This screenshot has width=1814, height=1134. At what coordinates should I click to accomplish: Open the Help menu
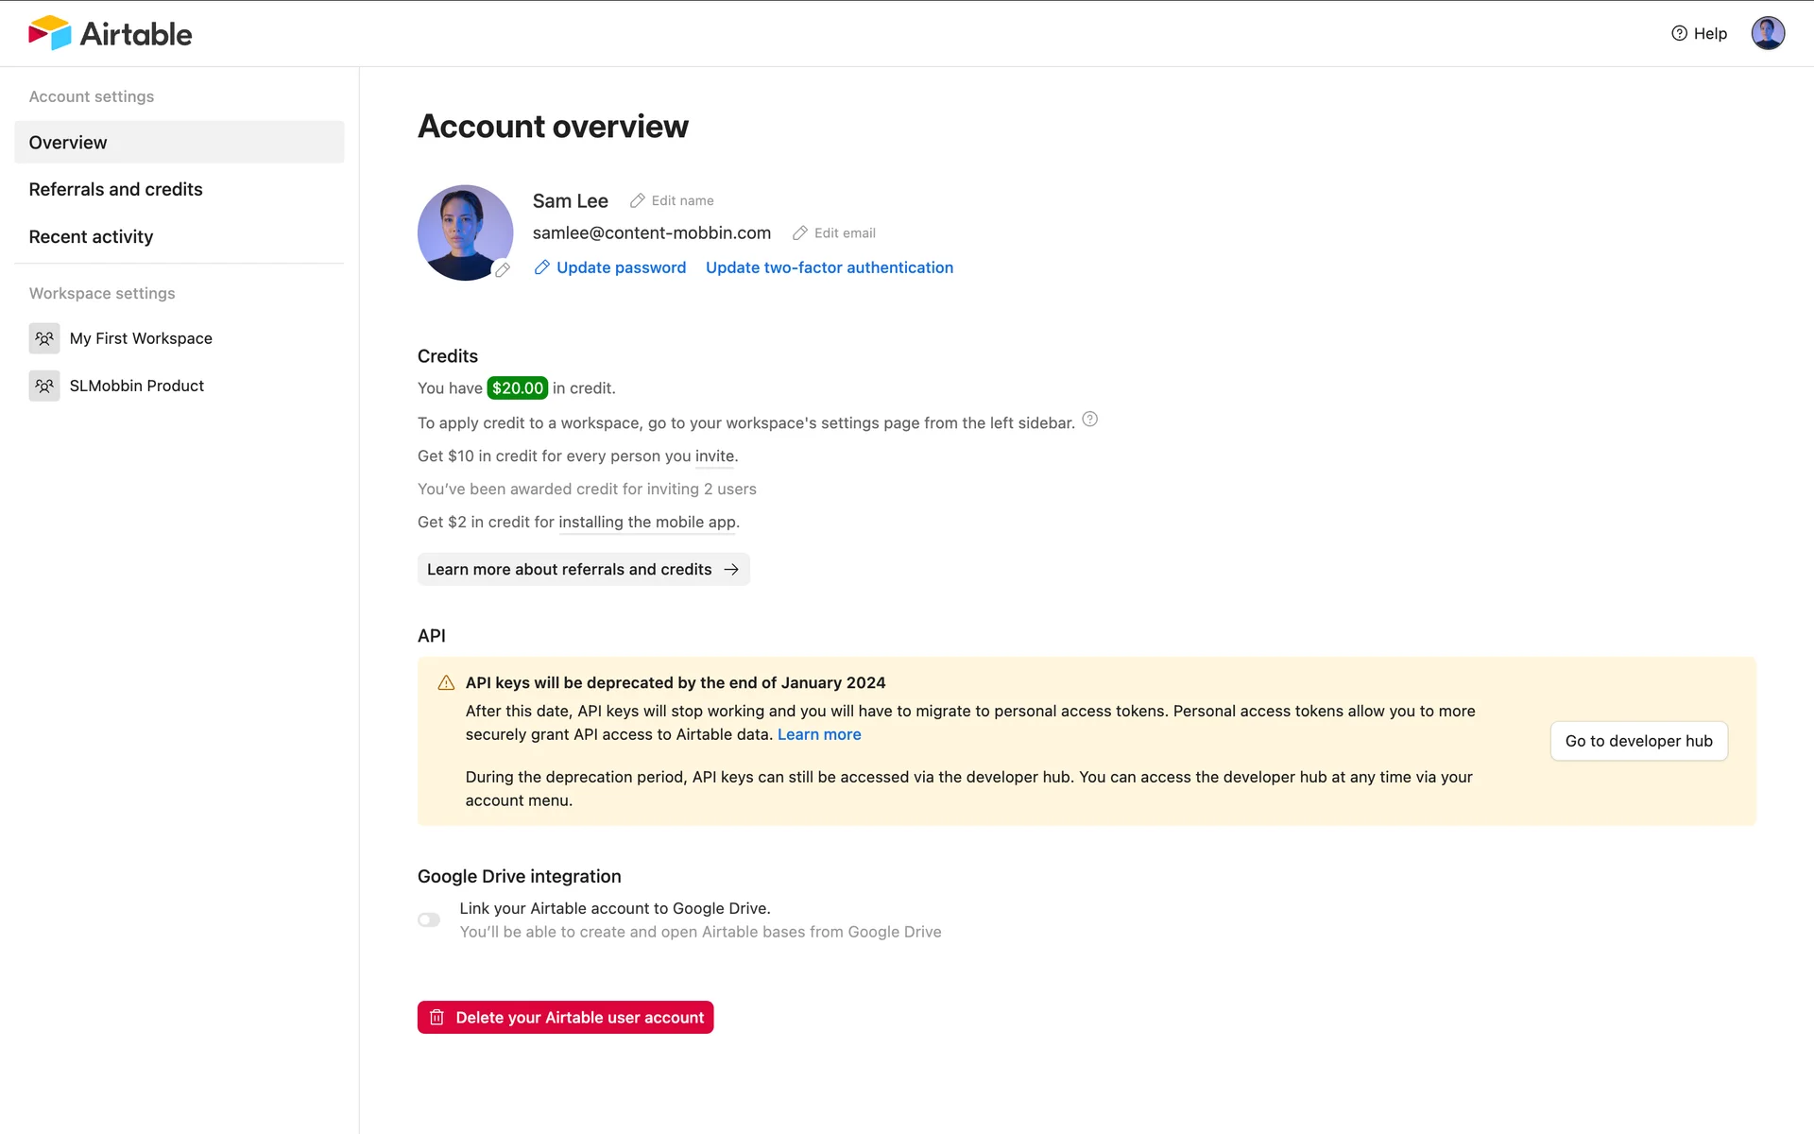(x=1699, y=34)
